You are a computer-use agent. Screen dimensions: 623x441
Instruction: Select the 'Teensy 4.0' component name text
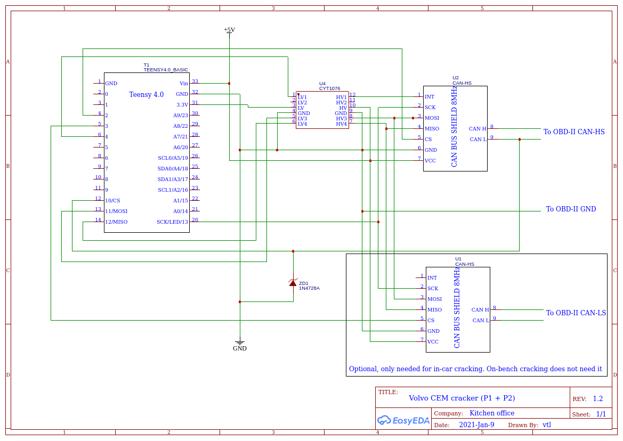pyautogui.click(x=146, y=94)
